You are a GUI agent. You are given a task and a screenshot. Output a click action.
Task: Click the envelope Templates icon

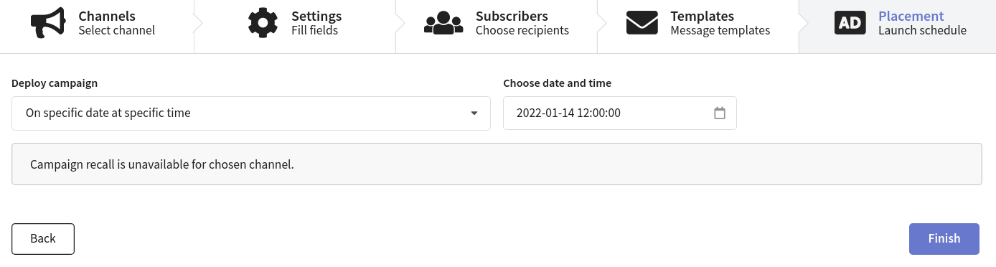(642, 23)
